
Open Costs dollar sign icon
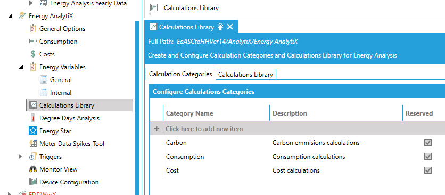click(33, 54)
